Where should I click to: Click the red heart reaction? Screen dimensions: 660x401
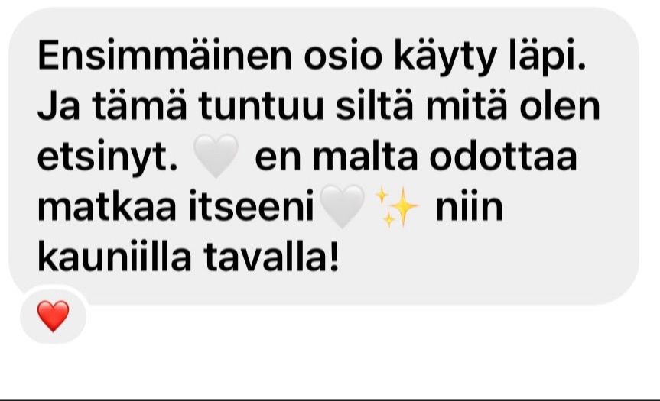pos(53,315)
